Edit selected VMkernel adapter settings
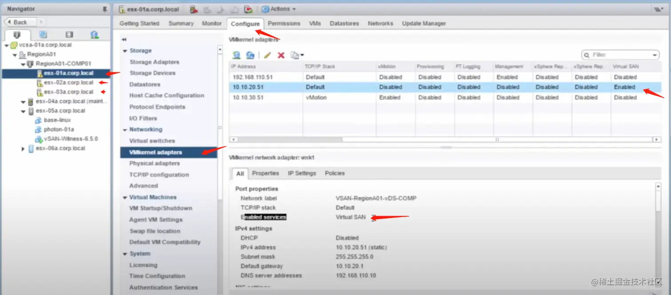671x295 pixels. [267, 55]
